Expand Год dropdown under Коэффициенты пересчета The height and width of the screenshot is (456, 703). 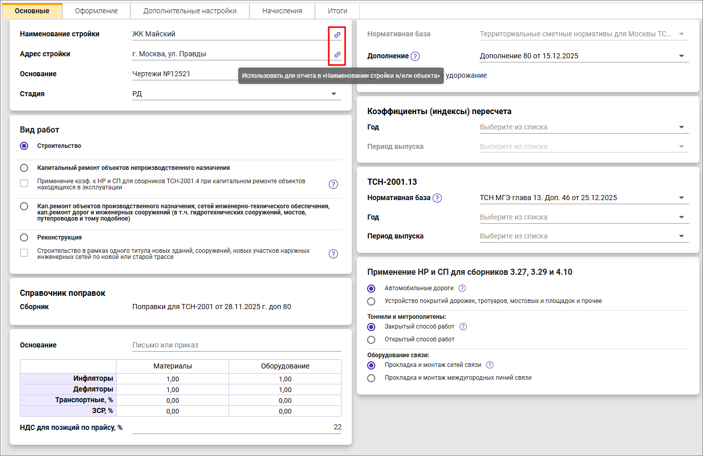681,127
